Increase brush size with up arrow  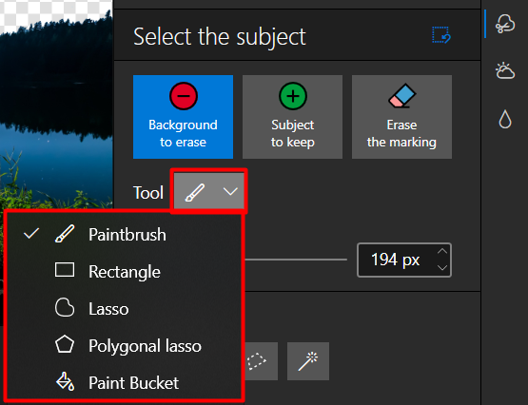442,251
